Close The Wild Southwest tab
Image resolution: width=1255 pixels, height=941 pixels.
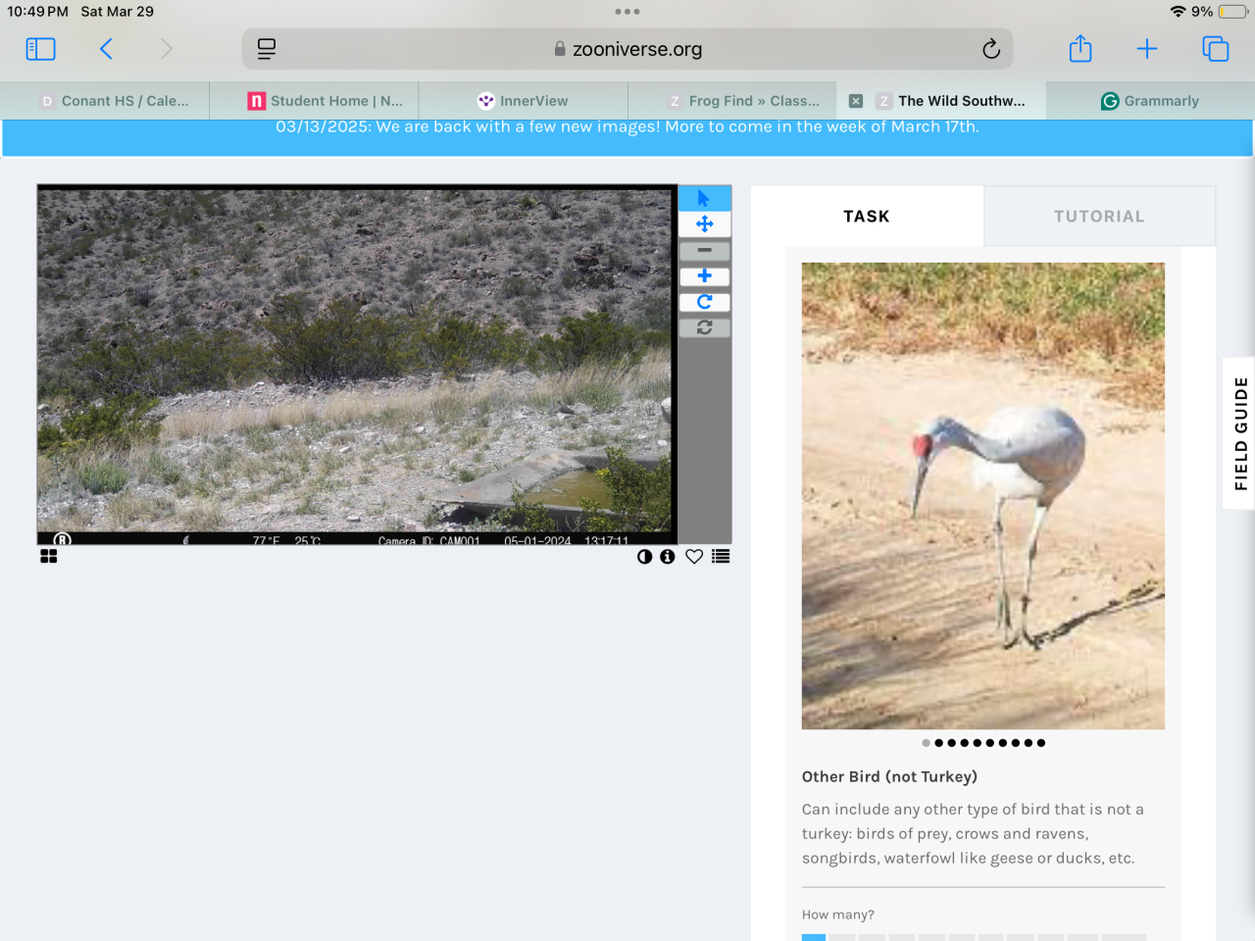pyautogui.click(x=856, y=101)
